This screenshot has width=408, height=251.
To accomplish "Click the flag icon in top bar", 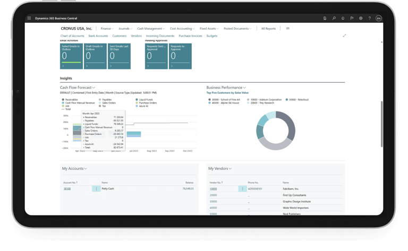I will (352, 18).
